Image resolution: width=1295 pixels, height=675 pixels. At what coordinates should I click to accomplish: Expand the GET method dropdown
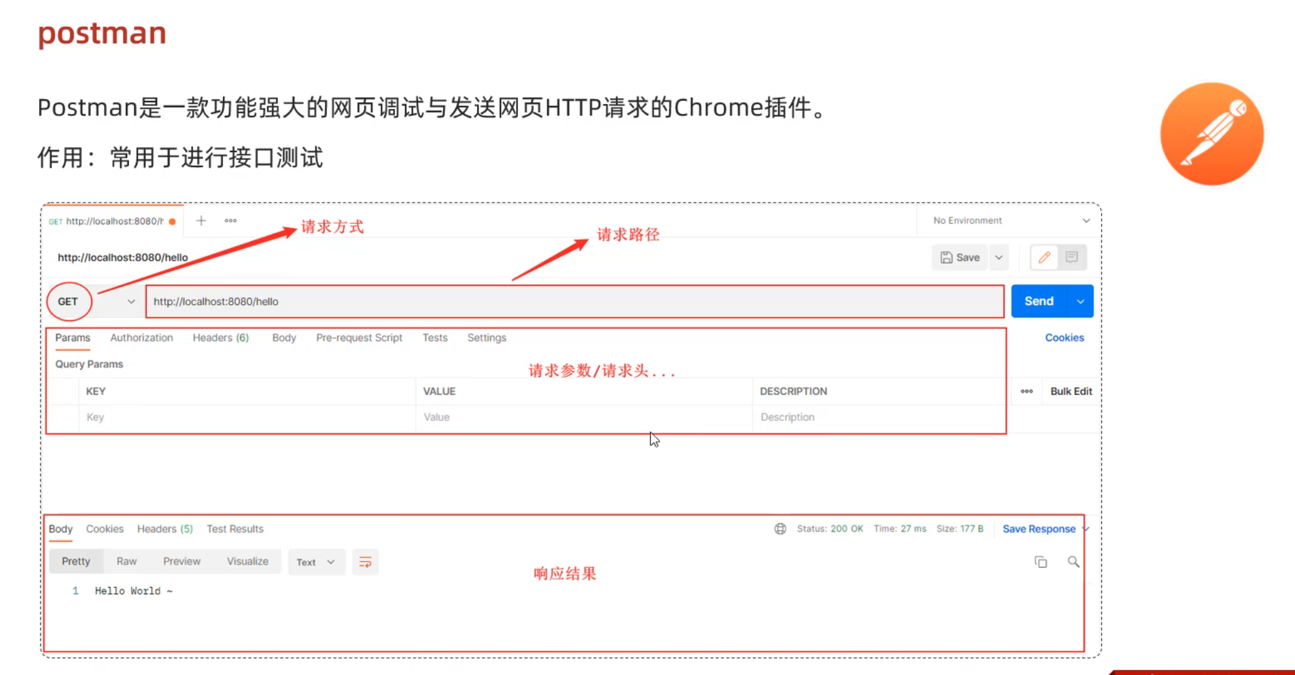(x=131, y=302)
